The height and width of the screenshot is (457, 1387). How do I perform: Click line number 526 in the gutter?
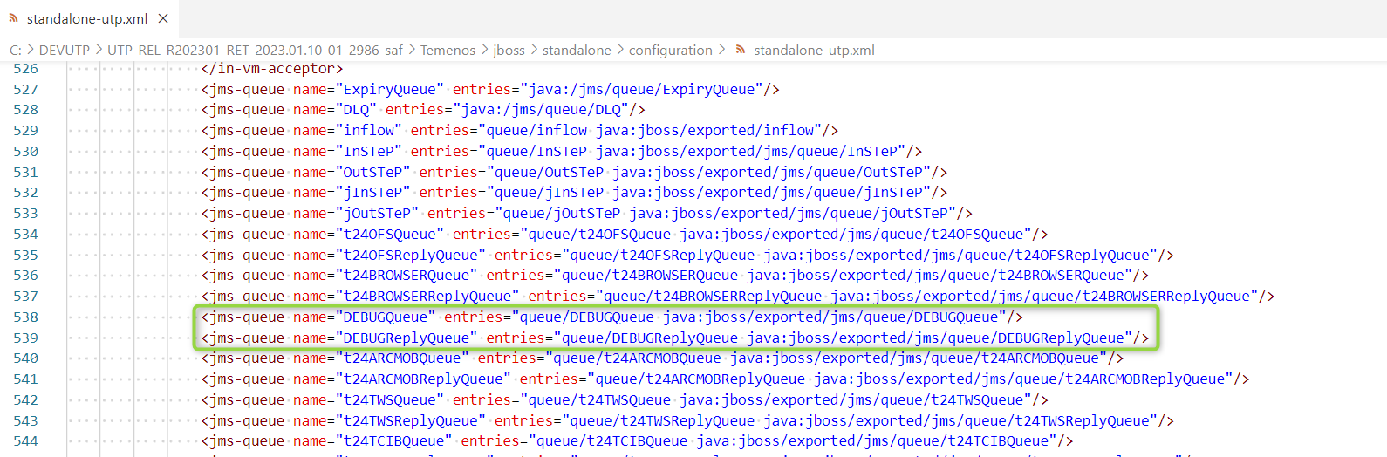click(26, 68)
